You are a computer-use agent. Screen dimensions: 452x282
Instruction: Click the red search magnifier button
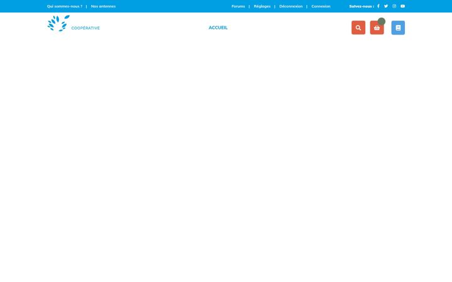point(358,28)
